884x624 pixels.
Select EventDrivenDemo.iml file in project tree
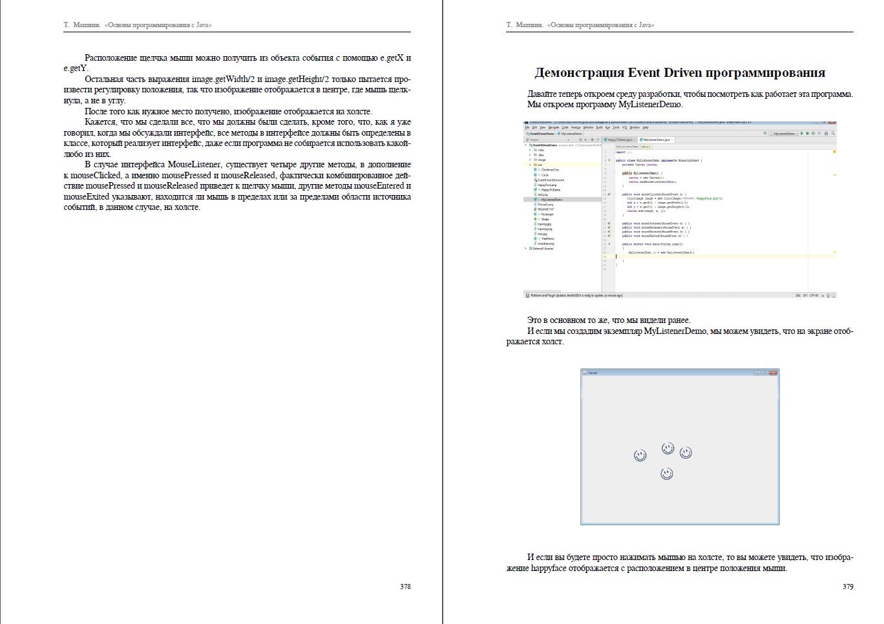[550, 180]
